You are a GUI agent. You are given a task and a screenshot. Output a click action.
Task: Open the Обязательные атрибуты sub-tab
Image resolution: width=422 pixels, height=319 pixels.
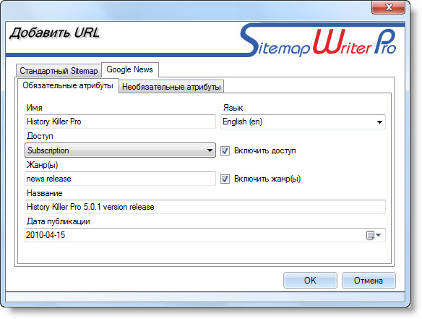click(x=68, y=85)
